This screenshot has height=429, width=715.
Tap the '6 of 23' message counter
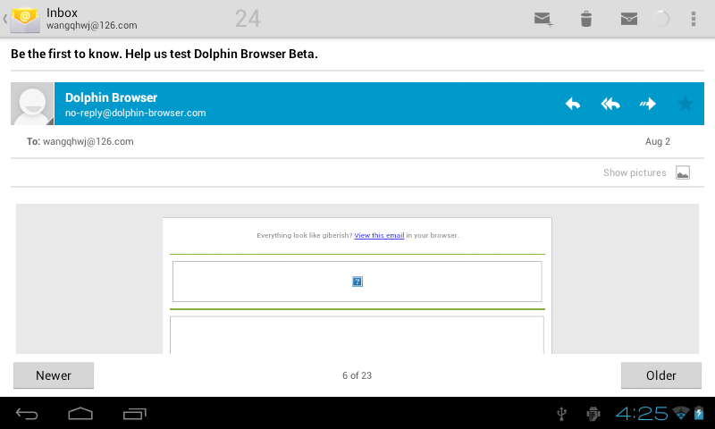357,375
